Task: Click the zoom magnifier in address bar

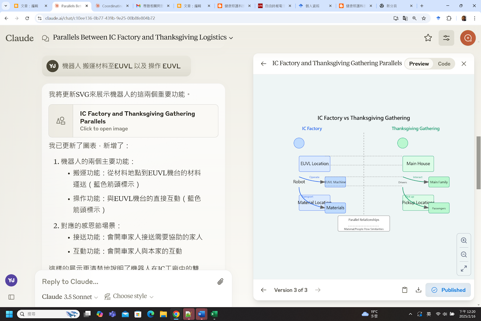Action: click(x=415, y=18)
